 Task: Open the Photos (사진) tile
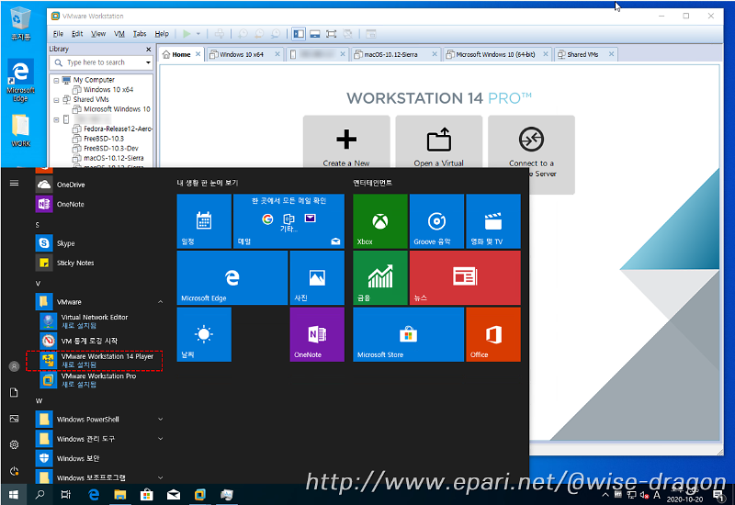[x=317, y=278]
